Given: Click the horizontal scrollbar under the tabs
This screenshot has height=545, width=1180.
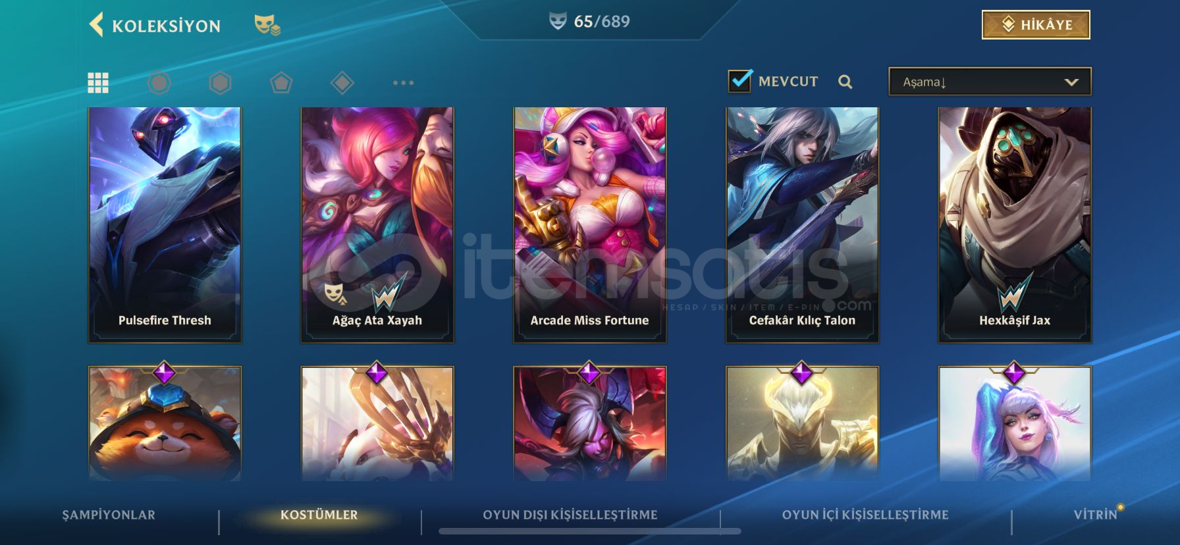Looking at the screenshot, I should pos(590,531).
